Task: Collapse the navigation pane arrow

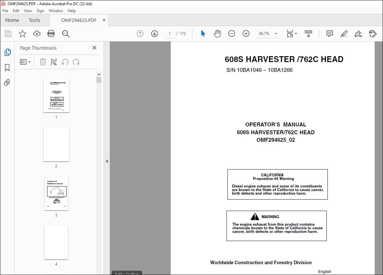Action: 107,161
